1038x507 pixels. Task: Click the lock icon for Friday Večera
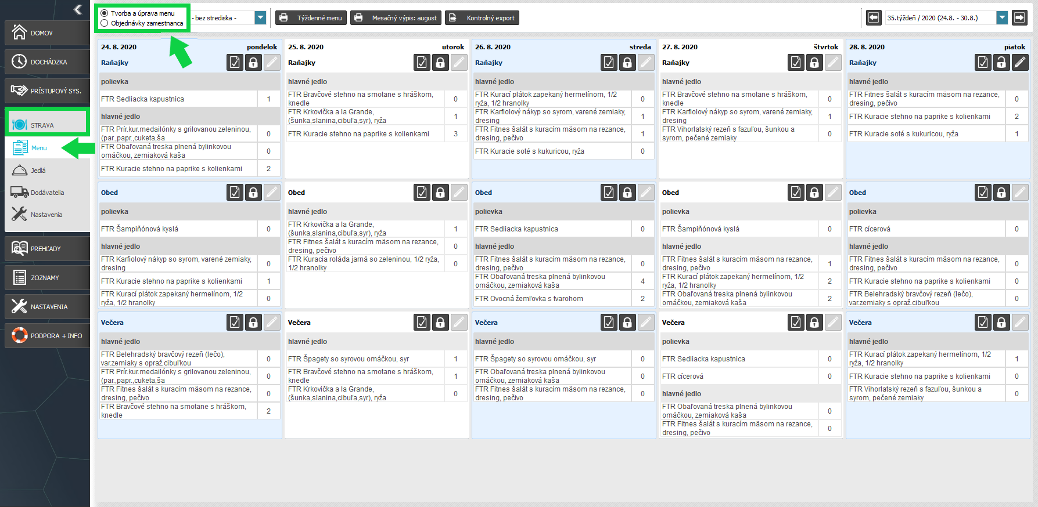1001,323
